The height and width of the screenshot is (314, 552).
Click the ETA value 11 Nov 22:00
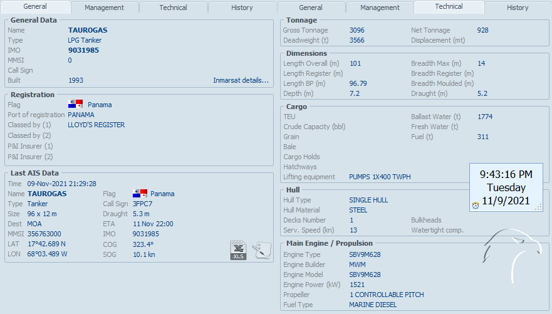(153, 224)
